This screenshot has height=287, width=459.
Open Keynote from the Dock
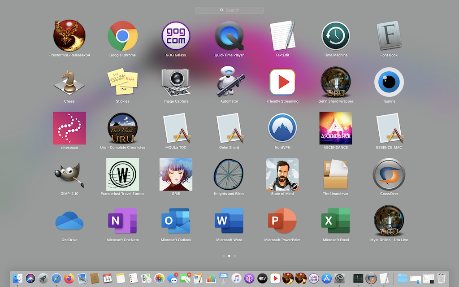pos(223,278)
